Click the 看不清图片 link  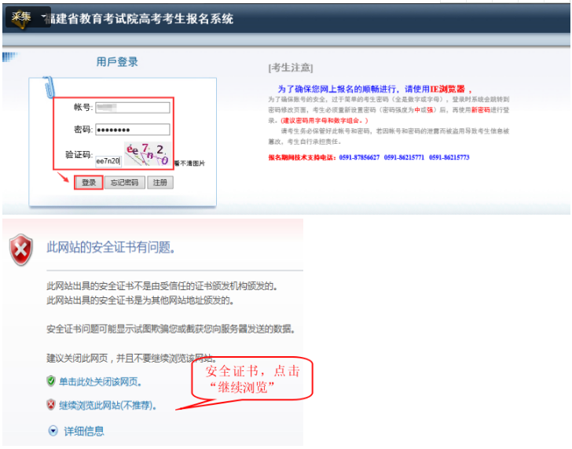189,164
